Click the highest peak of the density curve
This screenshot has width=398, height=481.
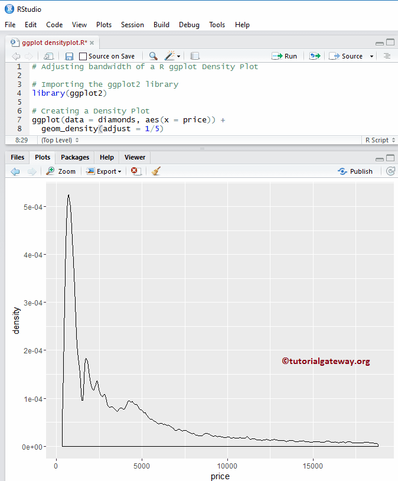(68, 195)
